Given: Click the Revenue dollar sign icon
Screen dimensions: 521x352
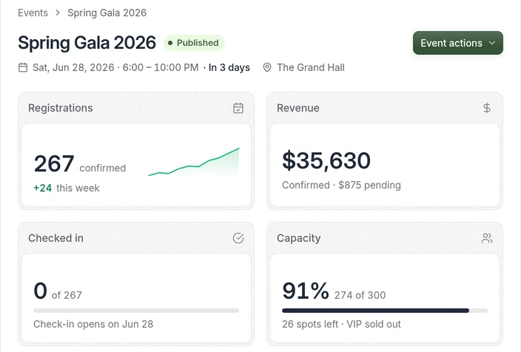Looking at the screenshot, I should pyautogui.click(x=487, y=108).
